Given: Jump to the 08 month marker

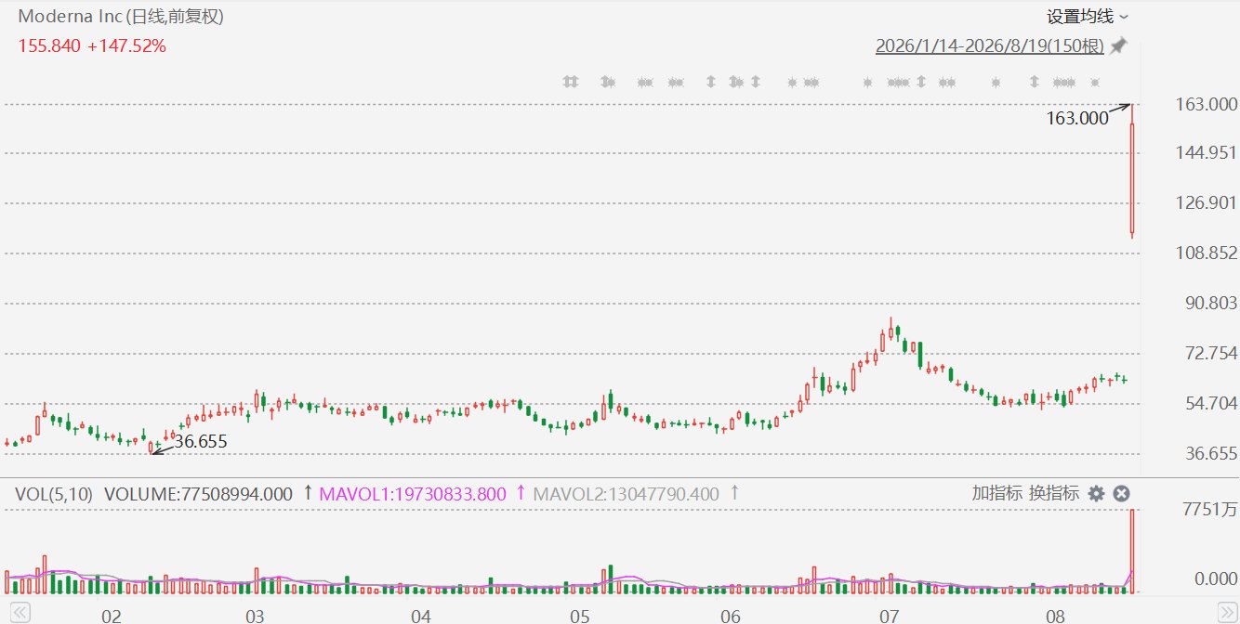Looking at the screenshot, I should coord(1055,616).
